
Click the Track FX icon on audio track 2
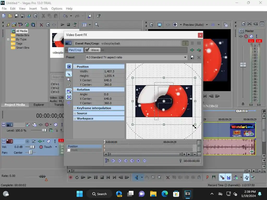coord(40,141)
